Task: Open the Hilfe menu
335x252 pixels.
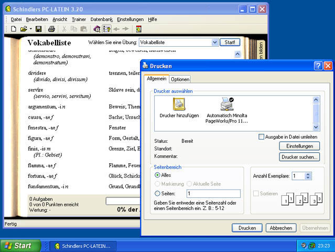Action: click(153, 19)
